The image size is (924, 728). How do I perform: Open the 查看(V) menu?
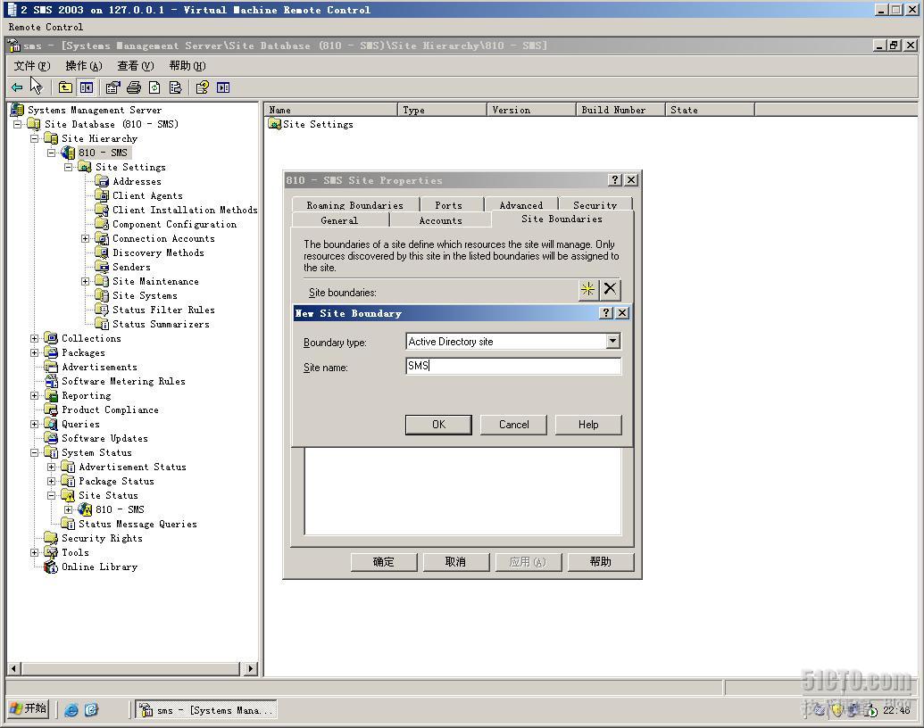click(136, 65)
